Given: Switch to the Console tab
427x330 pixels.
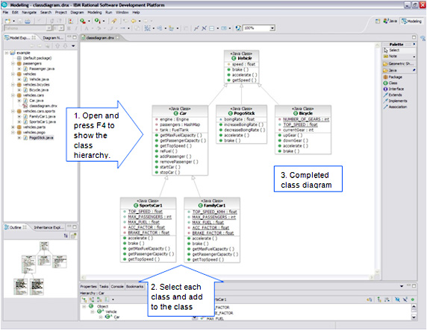Looking at the screenshot, I should 117,287.
